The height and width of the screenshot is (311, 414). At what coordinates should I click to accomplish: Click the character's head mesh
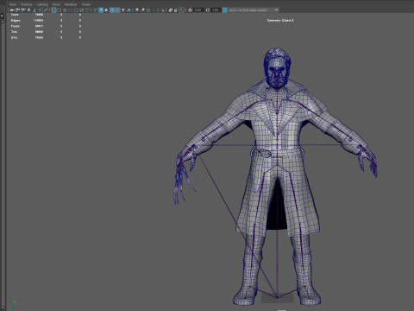(277, 67)
